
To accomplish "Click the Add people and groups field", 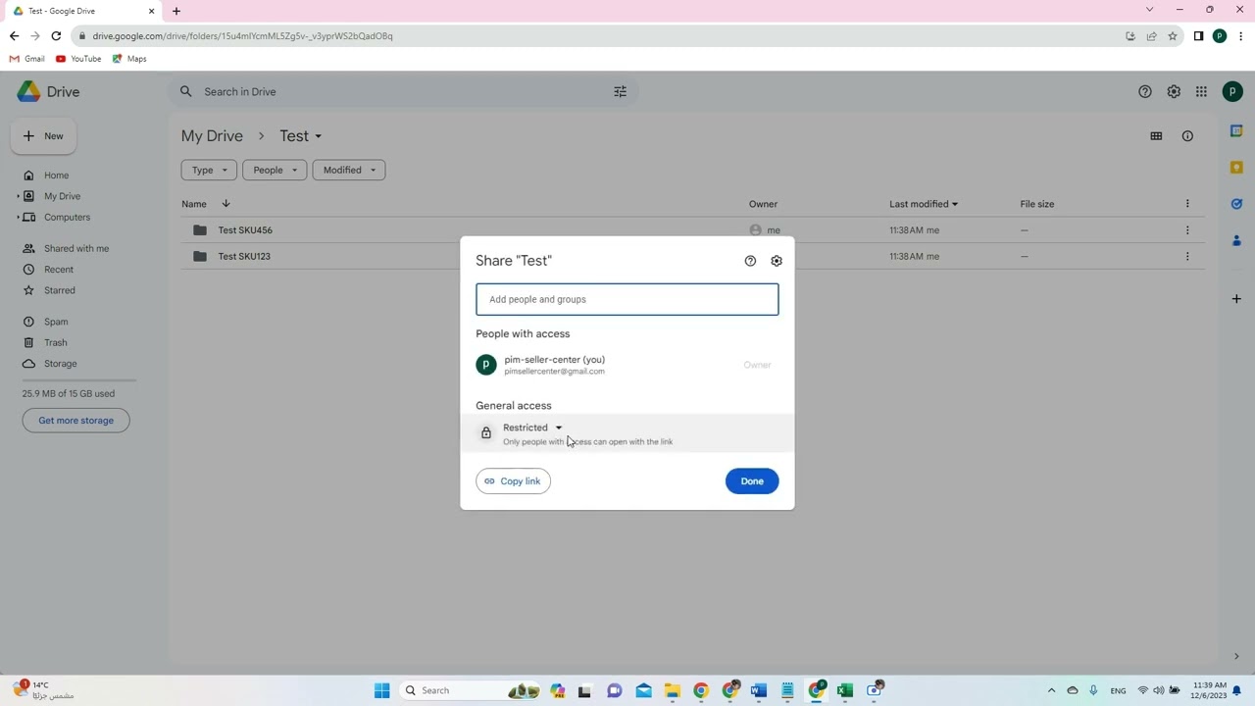I will [x=627, y=299].
